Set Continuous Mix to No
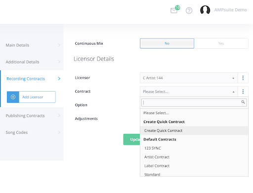This screenshot has width=253, height=193. (x=167, y=43)
